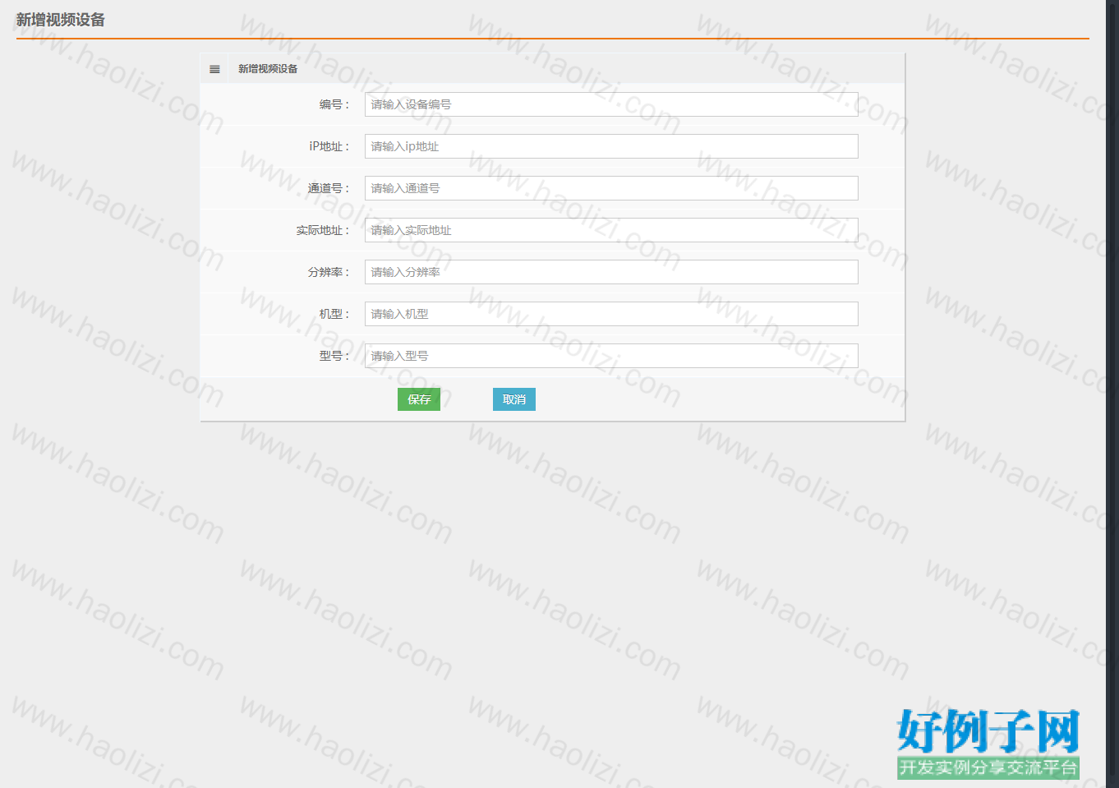The width and height of the screenshot is (1119, 788).
Task: Cancel with the blue 取消 button
Action: pos(514,399)
